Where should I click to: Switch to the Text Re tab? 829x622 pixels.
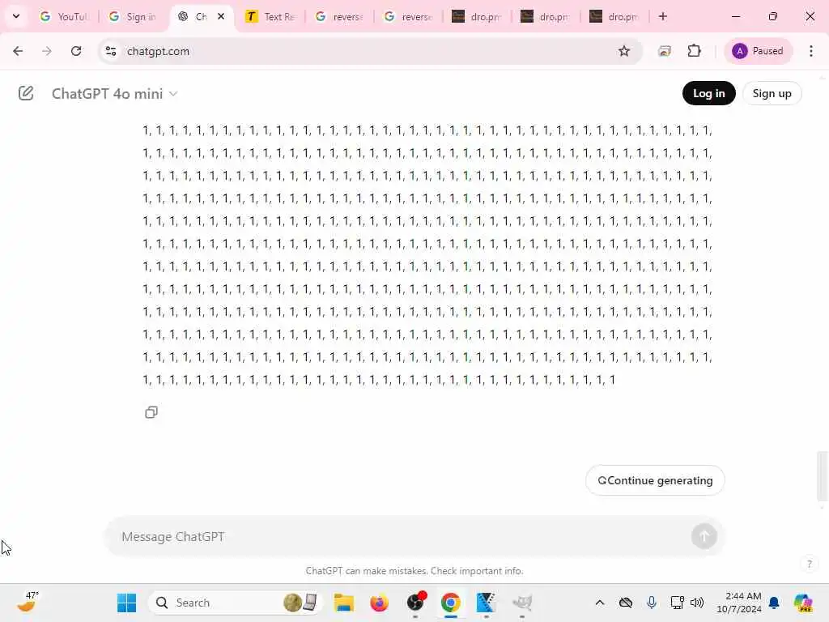tap(270, 17)
